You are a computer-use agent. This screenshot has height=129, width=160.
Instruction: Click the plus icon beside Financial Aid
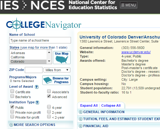tap(80, 126)
